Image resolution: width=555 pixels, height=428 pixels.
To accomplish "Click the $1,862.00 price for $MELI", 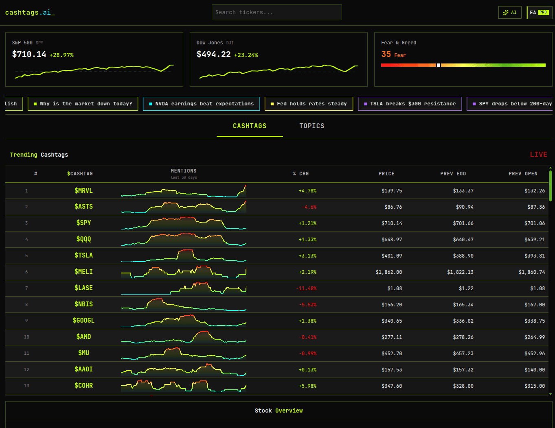I will click(389, 272).
